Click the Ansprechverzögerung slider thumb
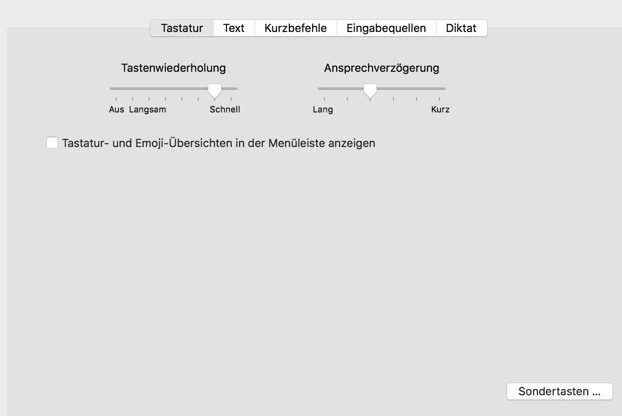Screen dimensions: 622x416 [370, 90]
